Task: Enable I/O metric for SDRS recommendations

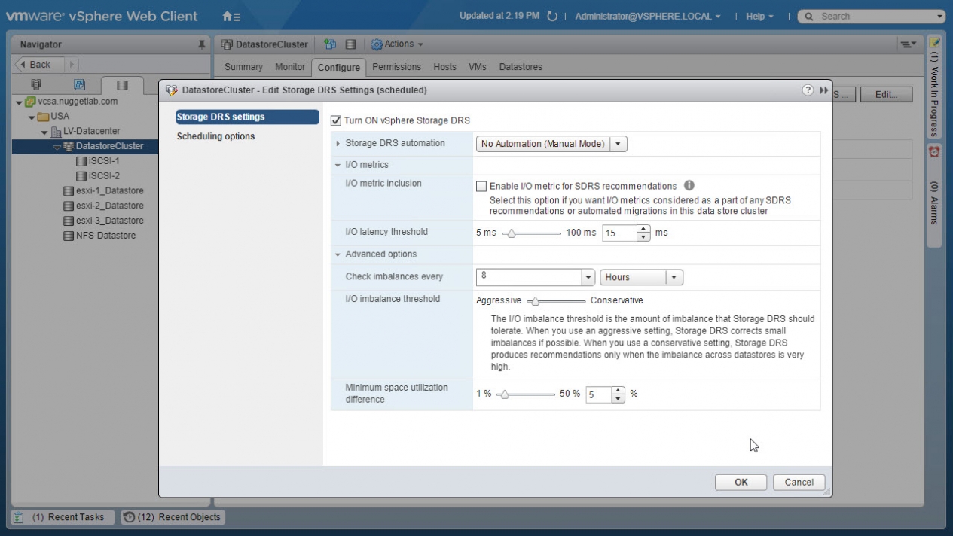Action: [481, 187]
